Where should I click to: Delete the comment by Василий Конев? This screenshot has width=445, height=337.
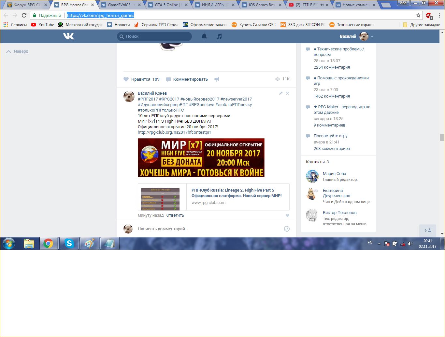coord(287,93)
